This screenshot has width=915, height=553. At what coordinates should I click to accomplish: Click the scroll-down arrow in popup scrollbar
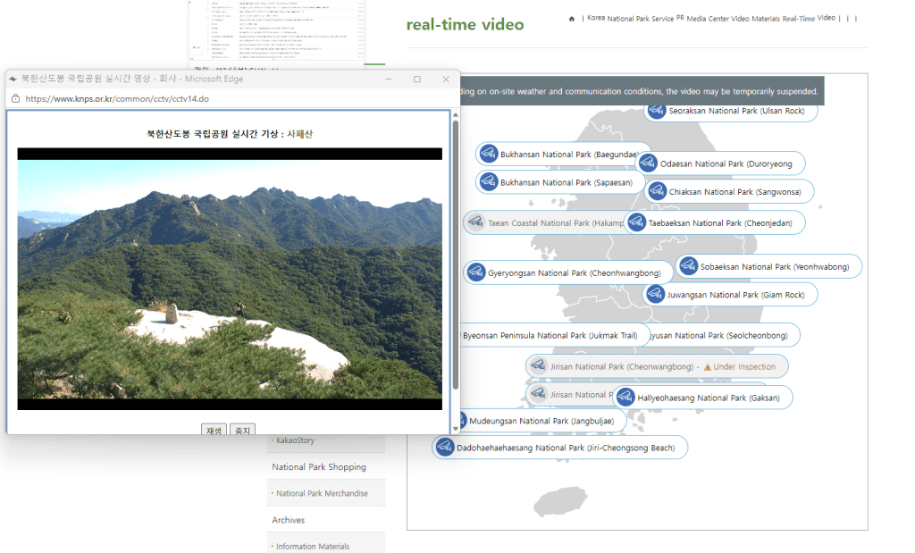pyautogui.click(x=455, y=429)
